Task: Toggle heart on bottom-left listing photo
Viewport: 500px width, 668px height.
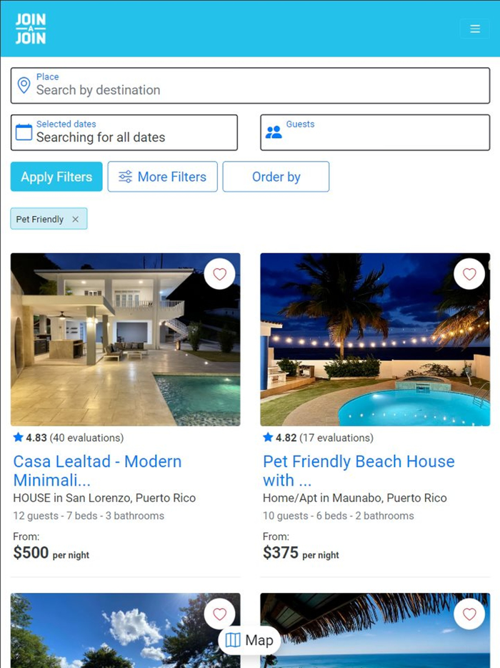Action: pos(219,614)
